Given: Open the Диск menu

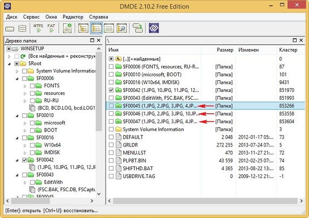Looking at the screenshot, I should click(x=11, y=17).
